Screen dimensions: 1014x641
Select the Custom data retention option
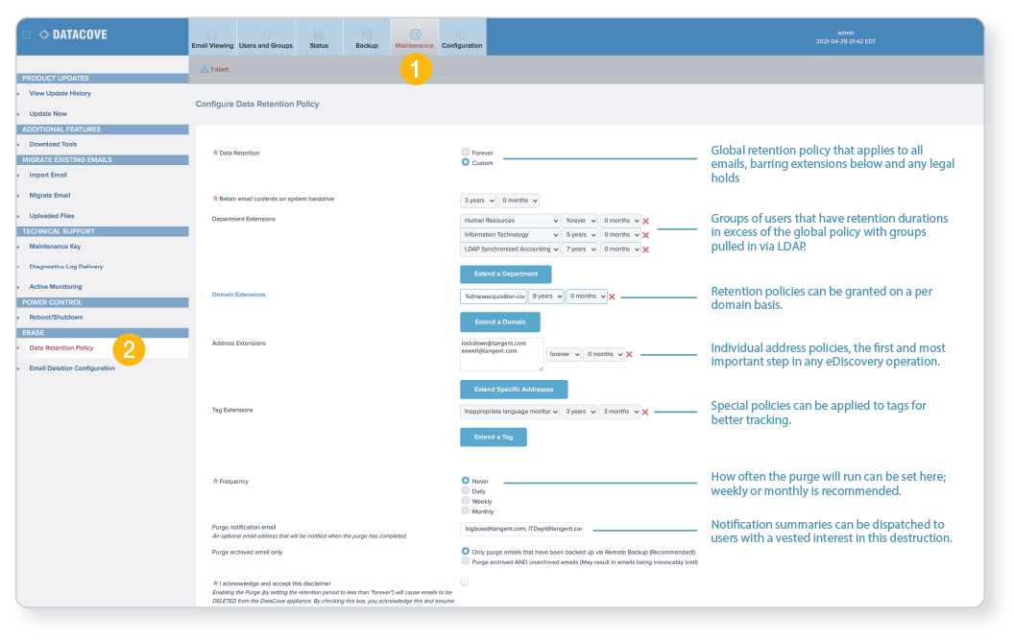465,162
